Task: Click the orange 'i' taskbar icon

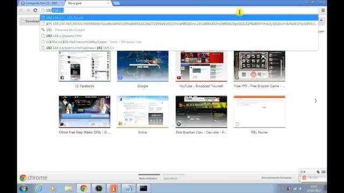Action: tap(113, 188)
